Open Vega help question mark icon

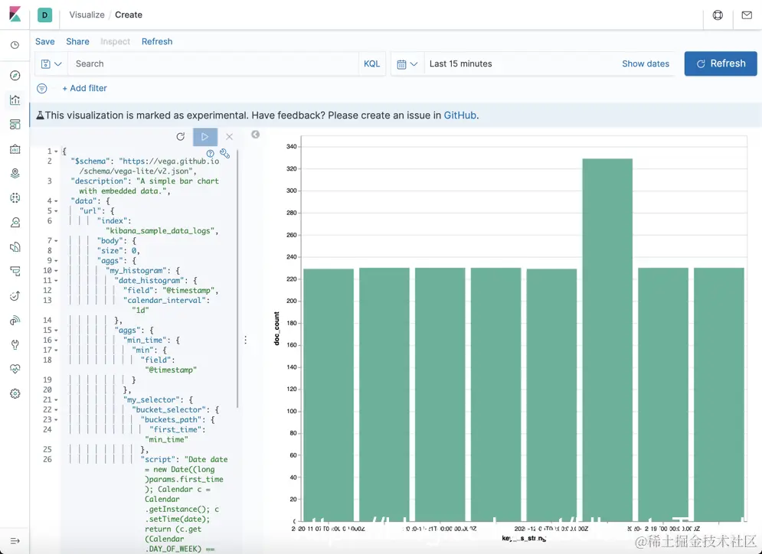[x=211, y=154]
